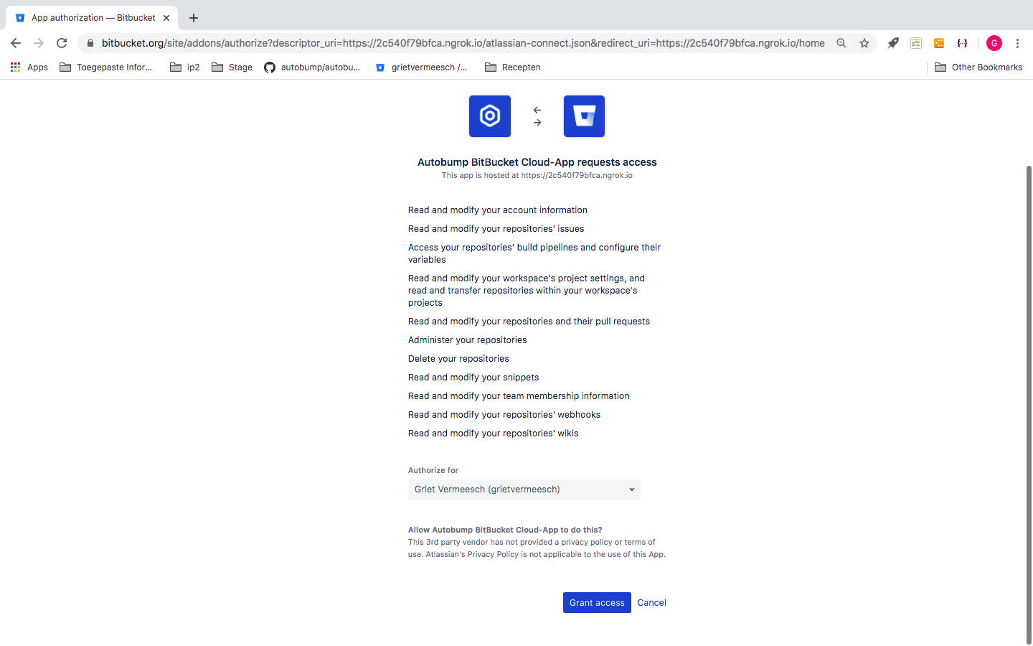This screenshot has height=646, width=1033.
Task: Click the browser Forward arrow
Action: point(39,43)
